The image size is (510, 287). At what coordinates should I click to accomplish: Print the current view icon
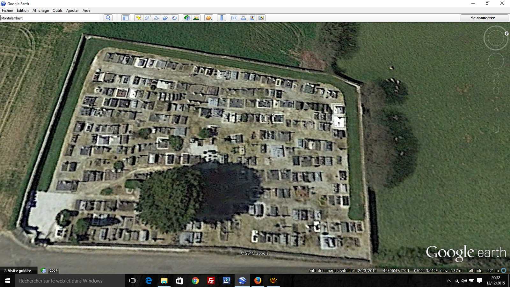(243, 18)
